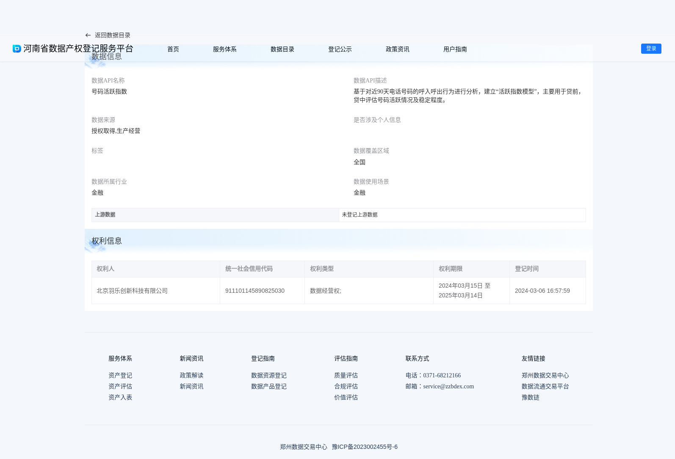Open the 登记公示 navigation item
The width and height of the screenshot is (675, 459).
click(x=340, y=49)
